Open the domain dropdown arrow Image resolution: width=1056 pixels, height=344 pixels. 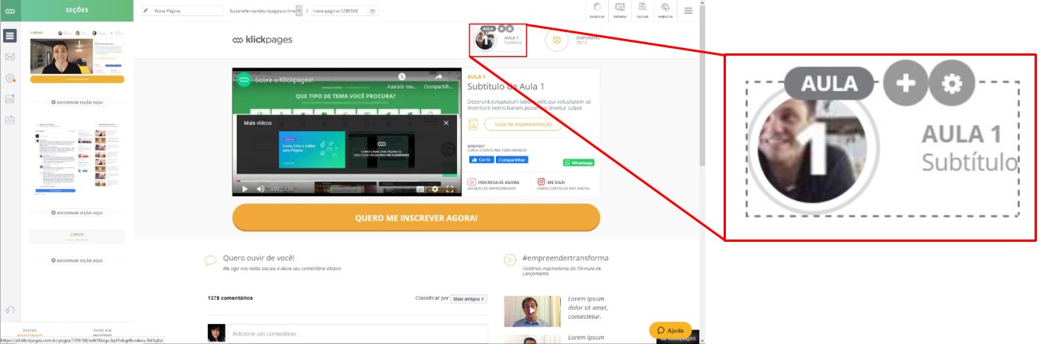pyautogui.click(x=297, y=11)
